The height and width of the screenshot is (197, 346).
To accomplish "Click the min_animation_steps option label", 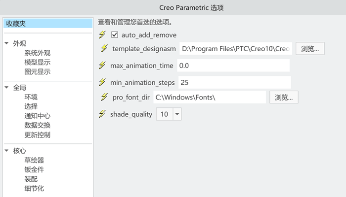I will pyautogui.click(x=142, y=82).
